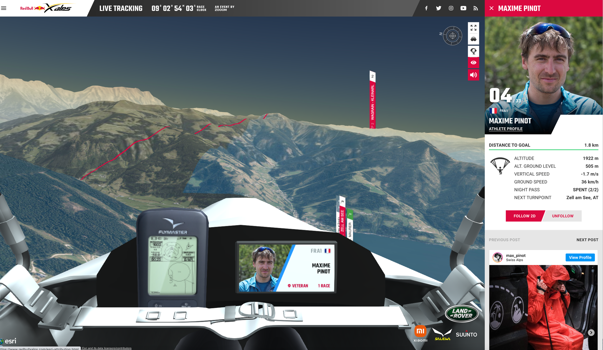Click the Ground Speed value 36 km/h
603x350 pixels.
coord(590,182)
